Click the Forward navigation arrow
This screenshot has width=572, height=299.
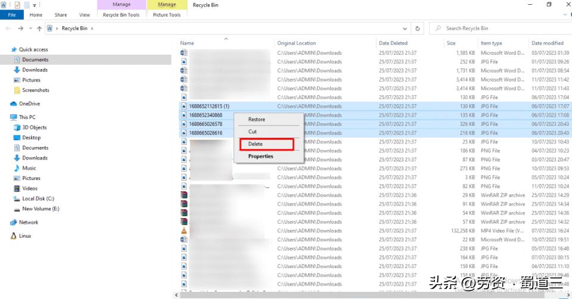(x=20, y=29)
